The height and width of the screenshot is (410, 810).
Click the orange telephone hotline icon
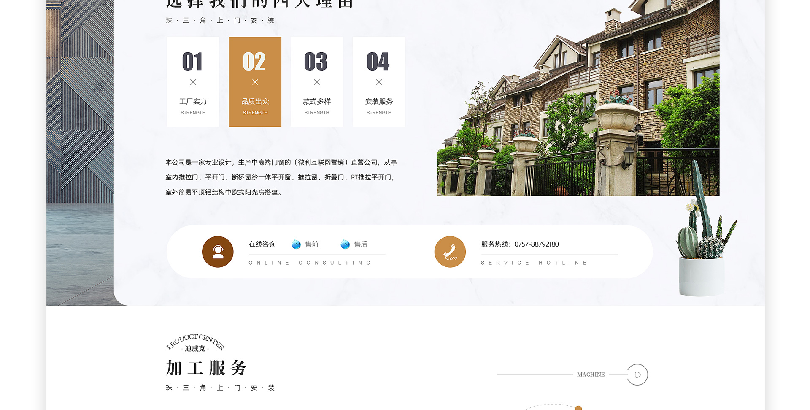450,252
